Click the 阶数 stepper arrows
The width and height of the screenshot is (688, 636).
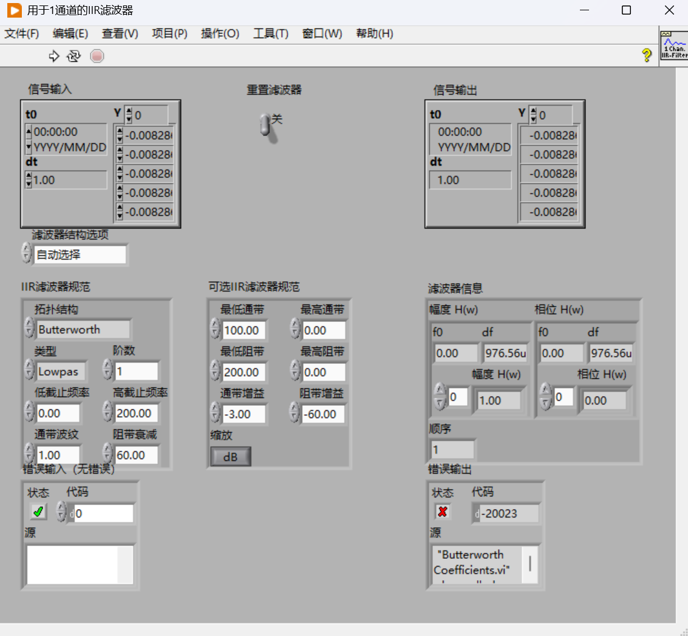[107, 369]
